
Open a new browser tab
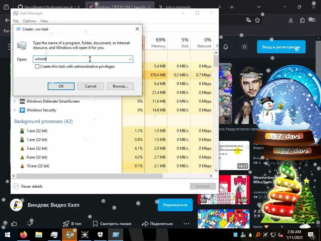pyautogui.click(x=232, y=7)
